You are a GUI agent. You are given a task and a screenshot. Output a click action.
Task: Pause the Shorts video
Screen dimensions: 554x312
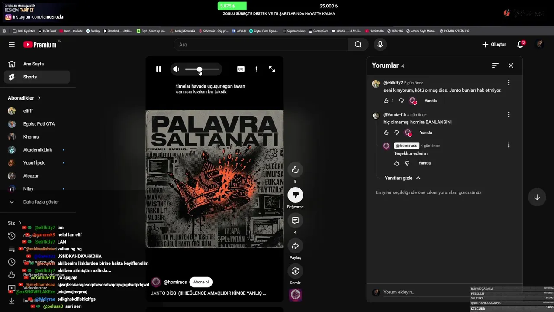click(158, 69)
